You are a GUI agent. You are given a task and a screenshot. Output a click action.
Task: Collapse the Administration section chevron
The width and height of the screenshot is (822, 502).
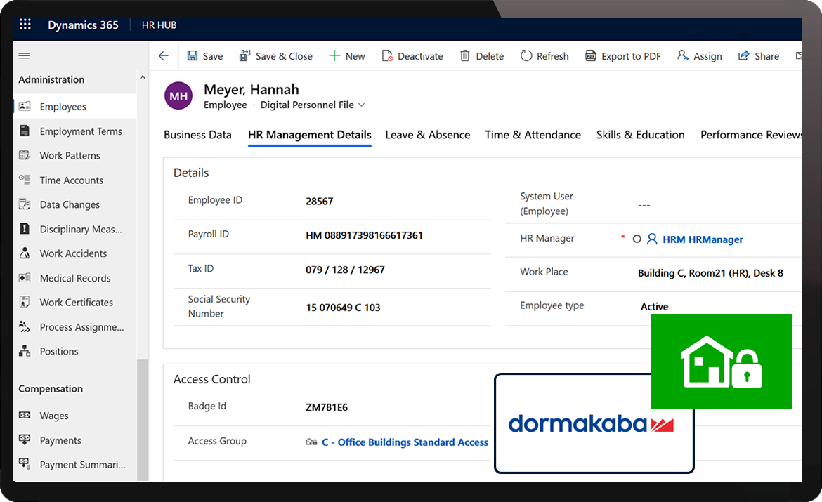(143, 77)
